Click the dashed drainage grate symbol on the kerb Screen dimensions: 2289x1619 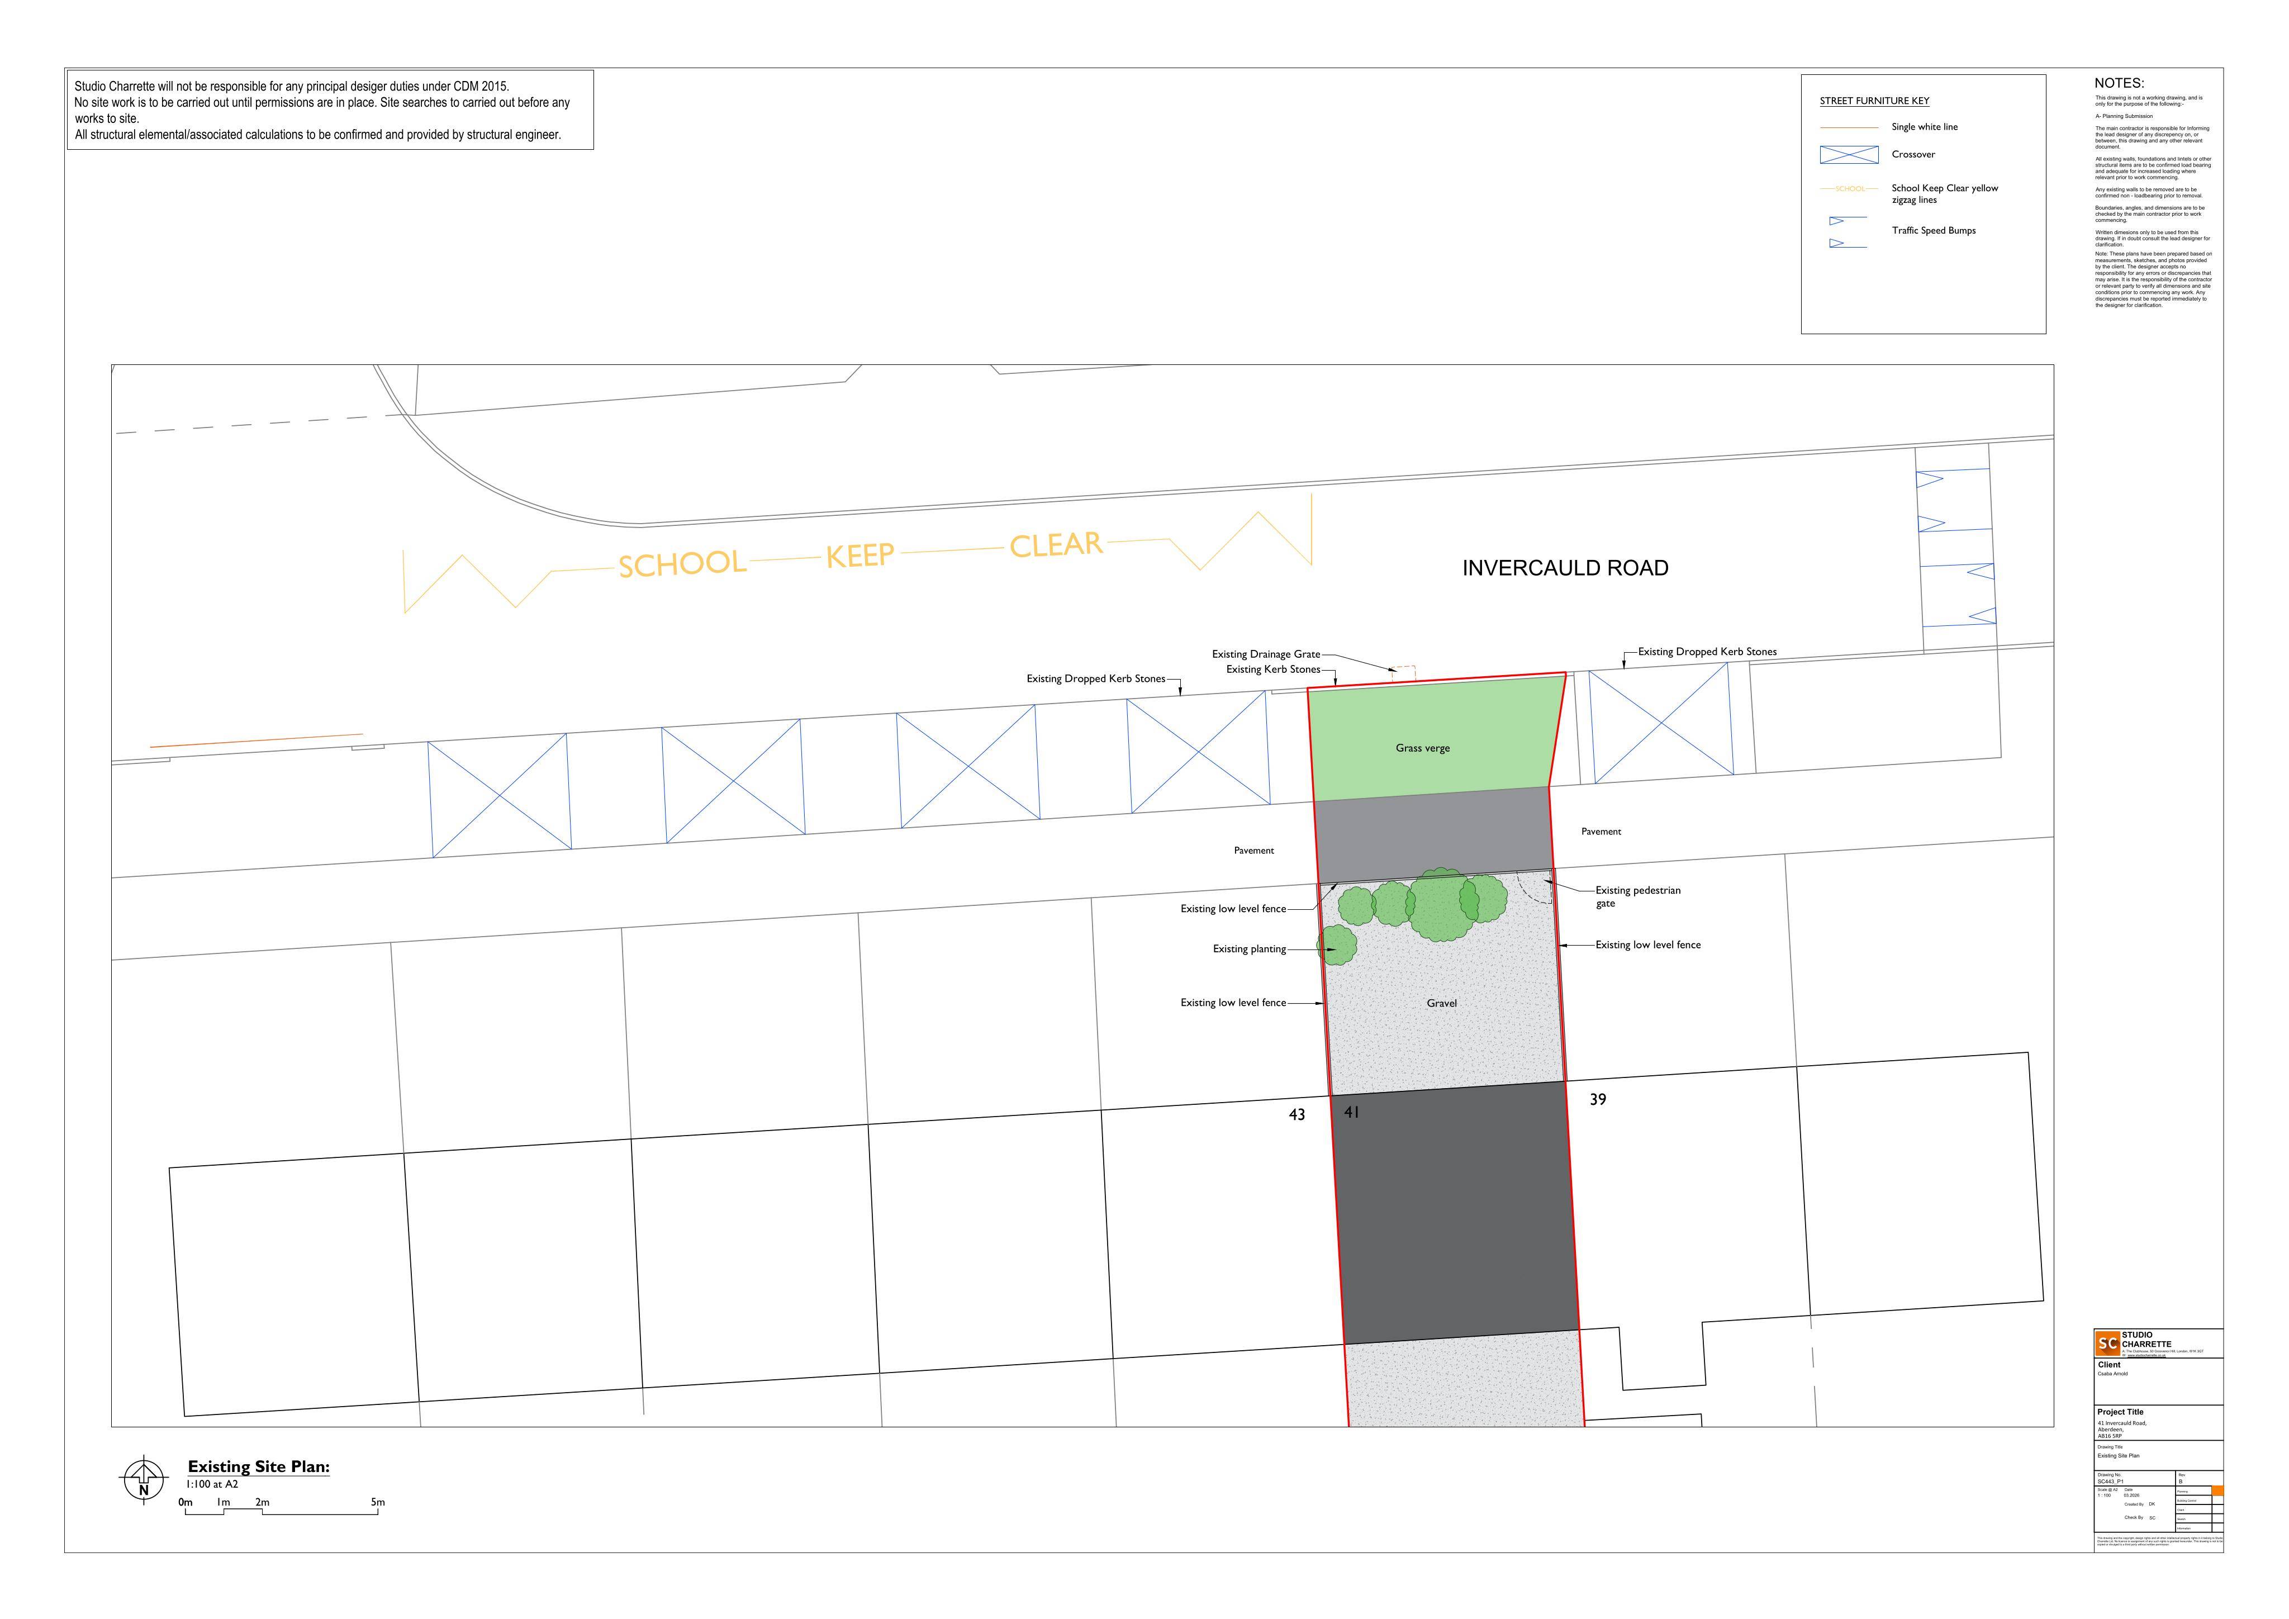1403,673
